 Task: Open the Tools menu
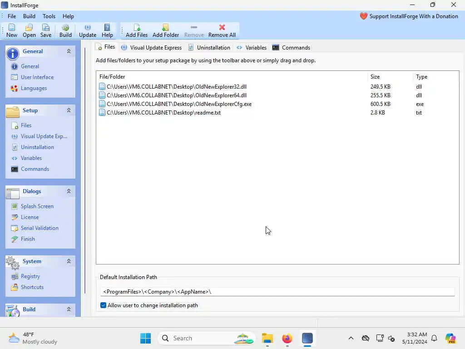click(49, 16)
